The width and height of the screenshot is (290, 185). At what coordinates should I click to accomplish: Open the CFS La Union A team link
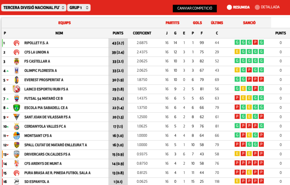click(37, 52)
